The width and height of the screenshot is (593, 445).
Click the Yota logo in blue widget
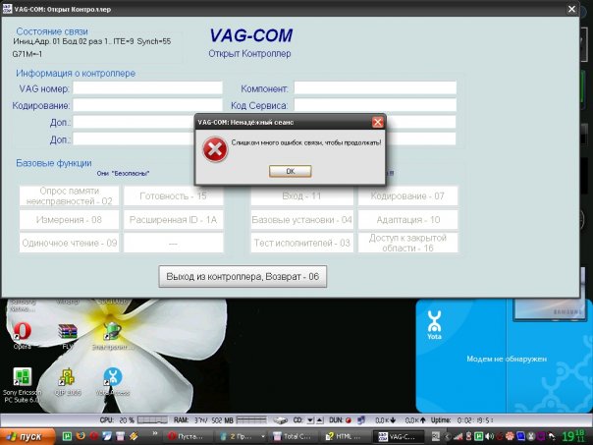[434, 325]
